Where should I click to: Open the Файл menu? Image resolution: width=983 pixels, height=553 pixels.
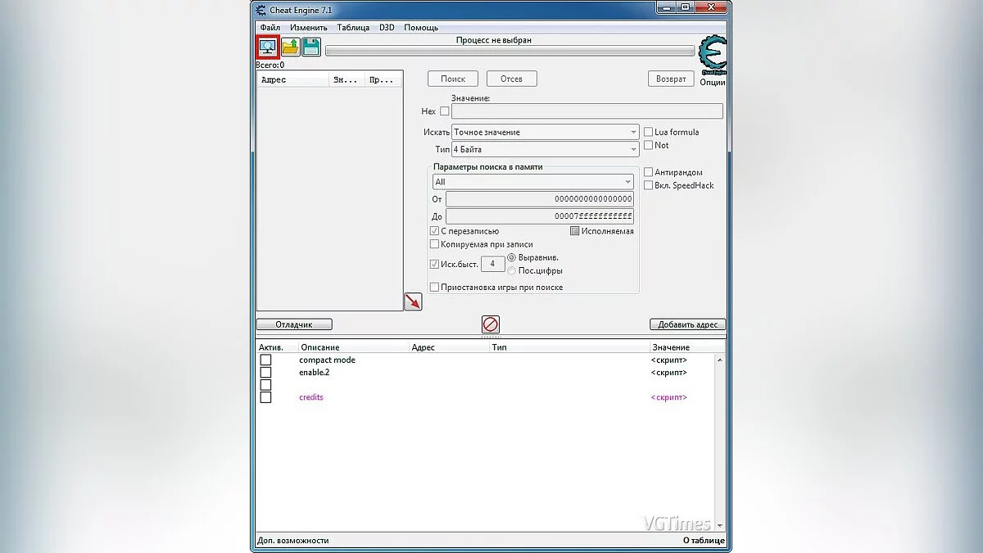270,27
